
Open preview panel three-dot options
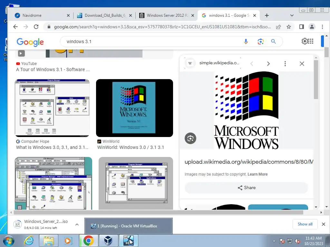(x=285, y=64)
